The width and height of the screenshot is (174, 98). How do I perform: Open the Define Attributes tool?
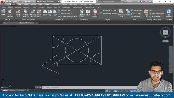coord(26,13)
